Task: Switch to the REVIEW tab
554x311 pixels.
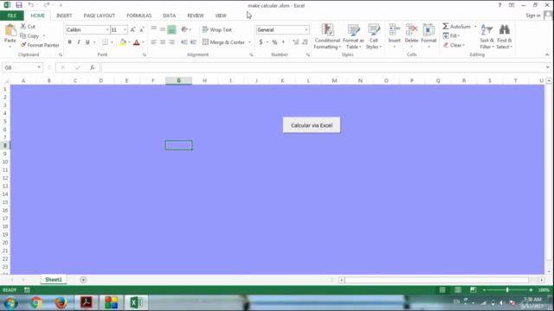Action: coord(196,16)
